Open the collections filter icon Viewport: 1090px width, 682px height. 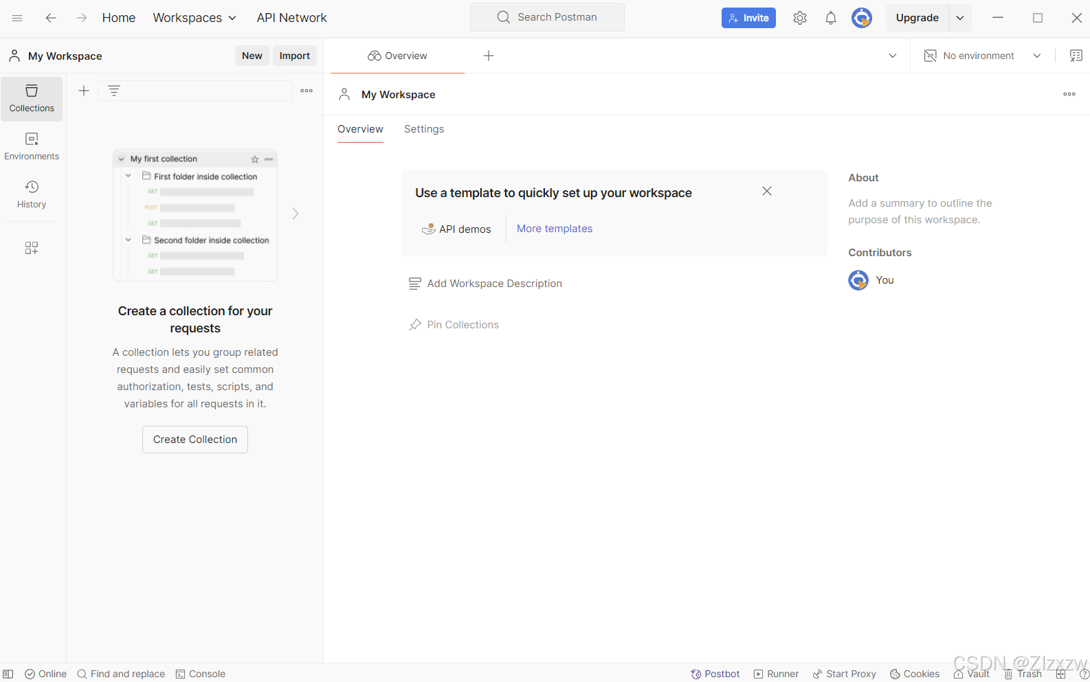(x=114, y=91)
